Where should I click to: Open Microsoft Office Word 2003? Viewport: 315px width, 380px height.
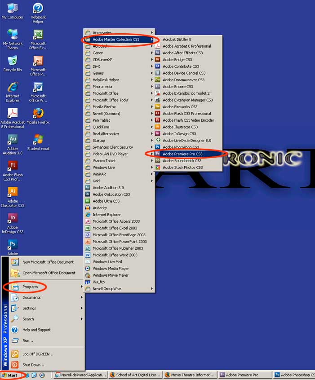[x=120, y=255]
